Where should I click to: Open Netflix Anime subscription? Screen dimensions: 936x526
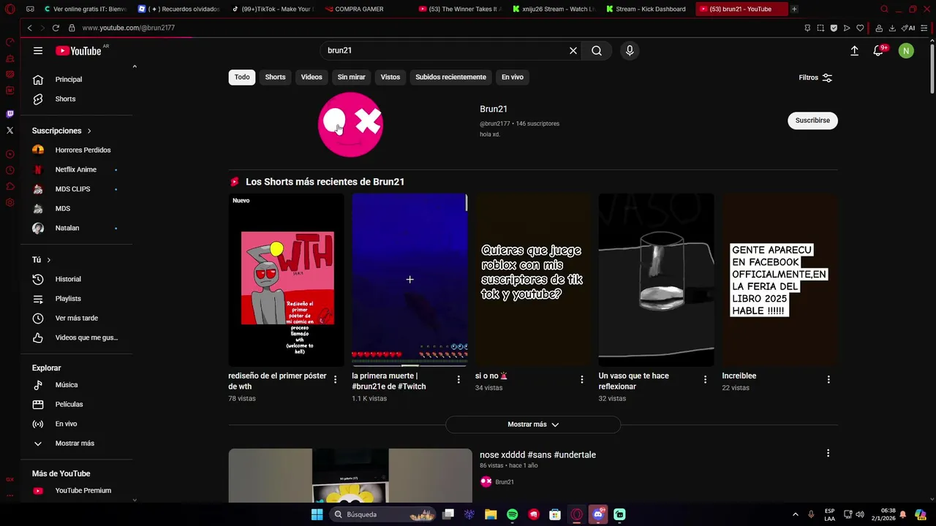[x=78, y=169]
